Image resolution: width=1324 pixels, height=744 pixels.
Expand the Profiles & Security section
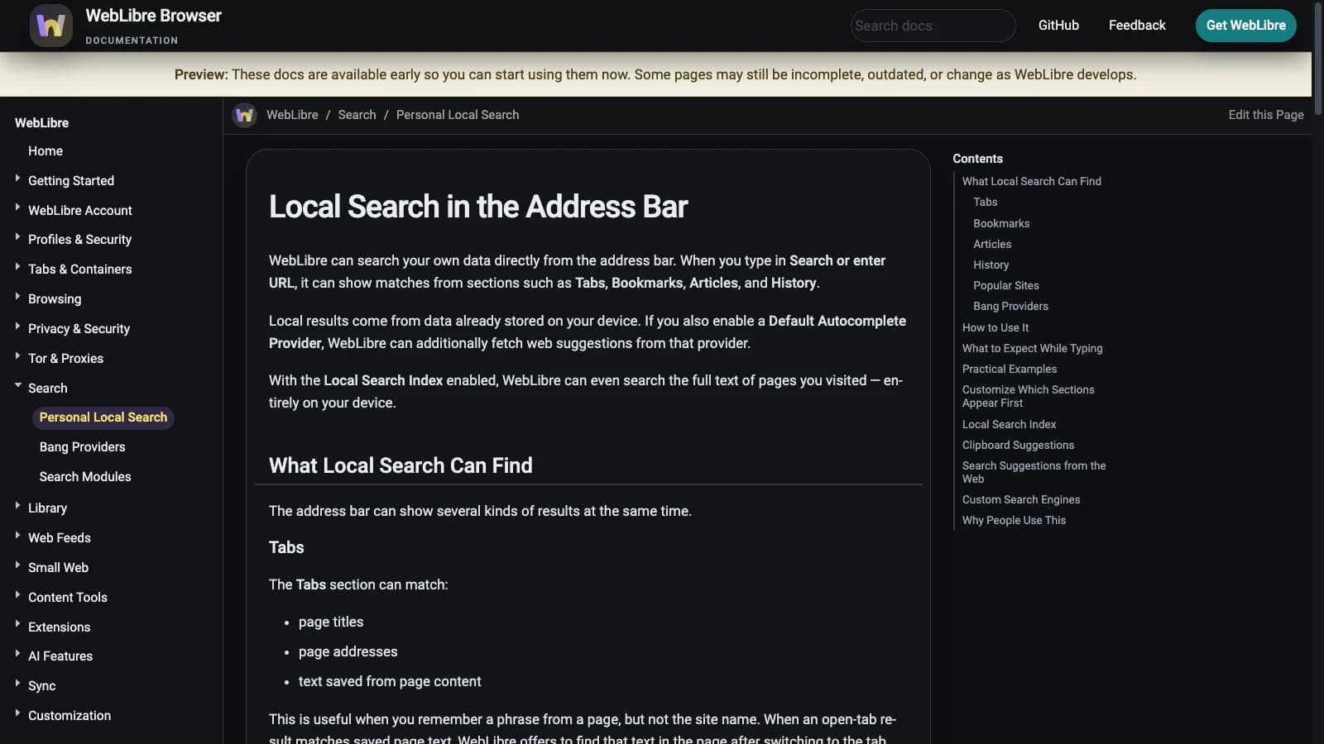click(x=17, y=237)
